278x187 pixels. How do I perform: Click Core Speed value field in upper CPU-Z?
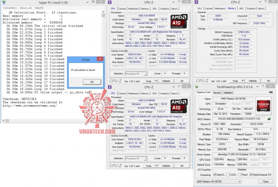(x=135, y=54)
